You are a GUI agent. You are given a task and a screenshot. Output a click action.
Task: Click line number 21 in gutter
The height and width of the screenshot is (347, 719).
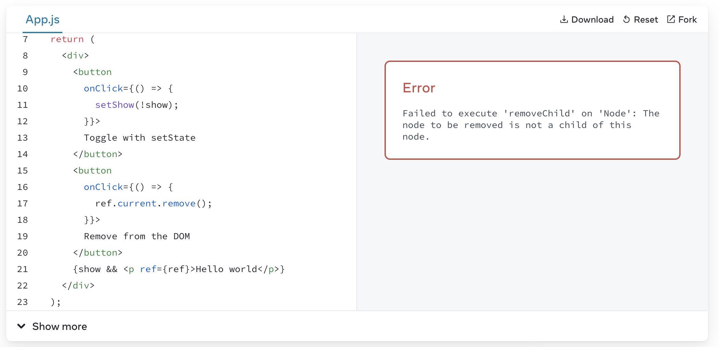pos(23,269)
